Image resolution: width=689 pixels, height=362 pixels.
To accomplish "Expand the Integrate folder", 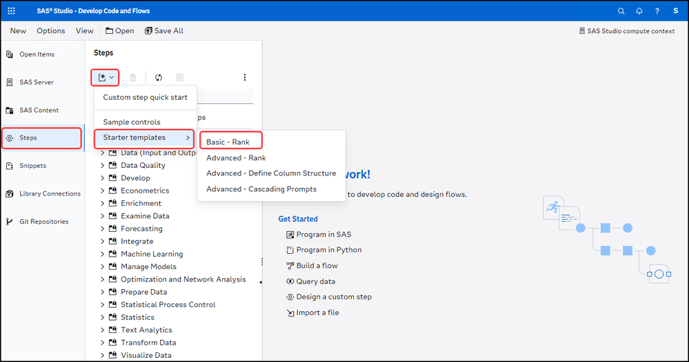I will point(102,242).
